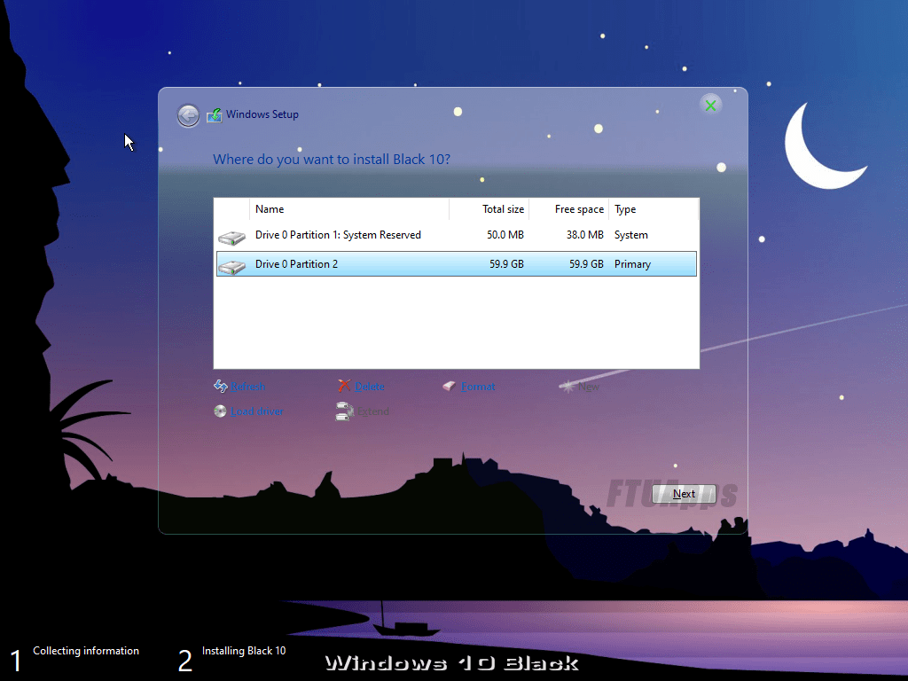Click the Extend link
The height and width of the screenshot is (681, 908).
(x=373, y=411)
